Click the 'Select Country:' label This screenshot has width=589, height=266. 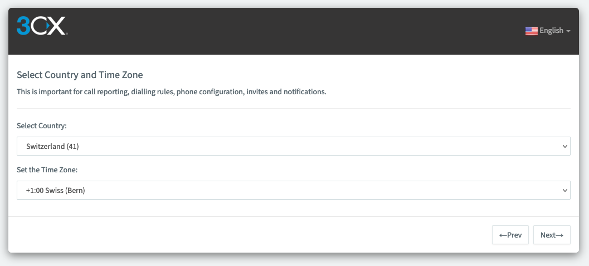click(x=42, y=126)
